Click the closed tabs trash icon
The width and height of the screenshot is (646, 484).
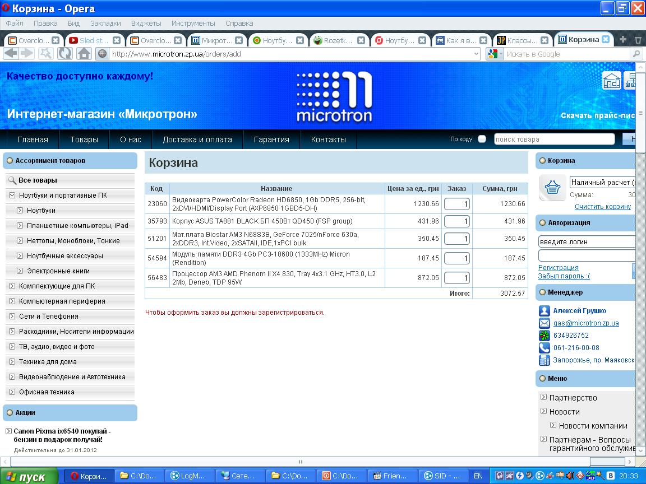[x=638, y=40]
